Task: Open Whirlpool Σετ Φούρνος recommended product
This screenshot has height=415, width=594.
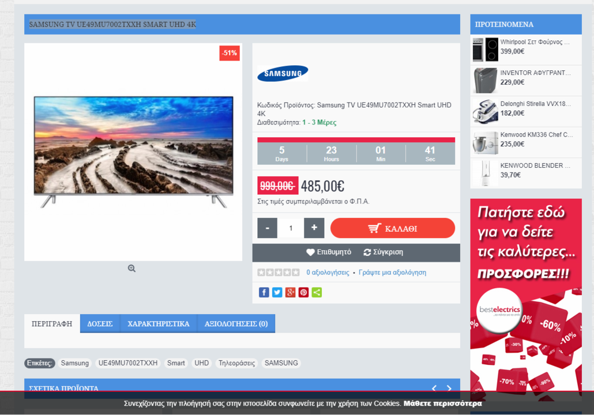Action: 535,42
